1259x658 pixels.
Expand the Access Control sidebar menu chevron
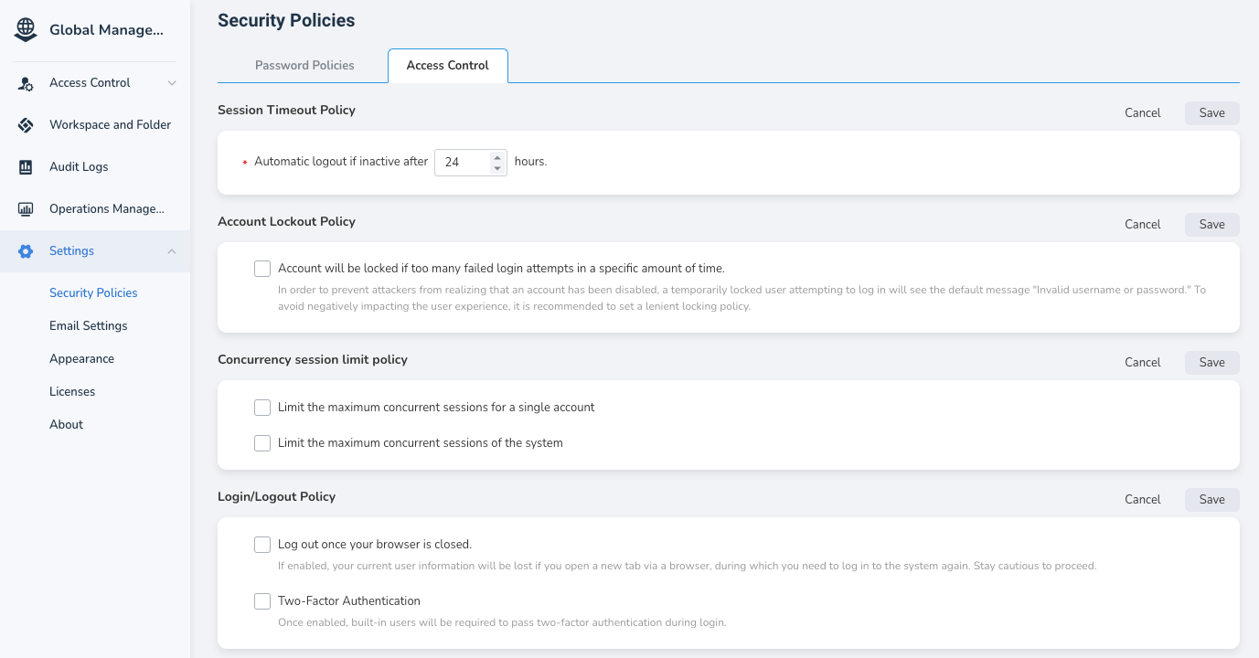pos(172,83)
